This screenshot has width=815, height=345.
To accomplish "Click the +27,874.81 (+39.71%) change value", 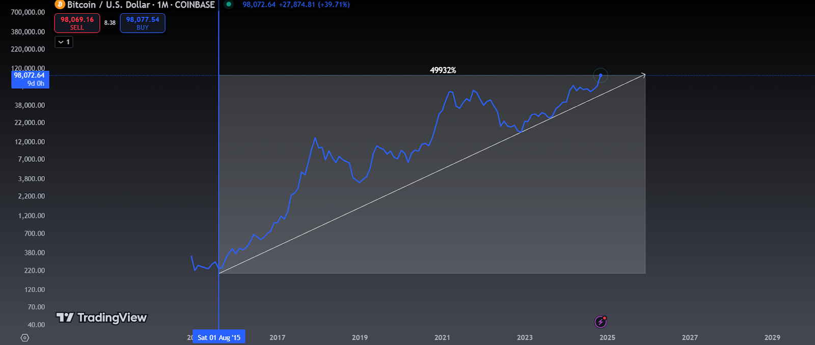I will (314, 5).
